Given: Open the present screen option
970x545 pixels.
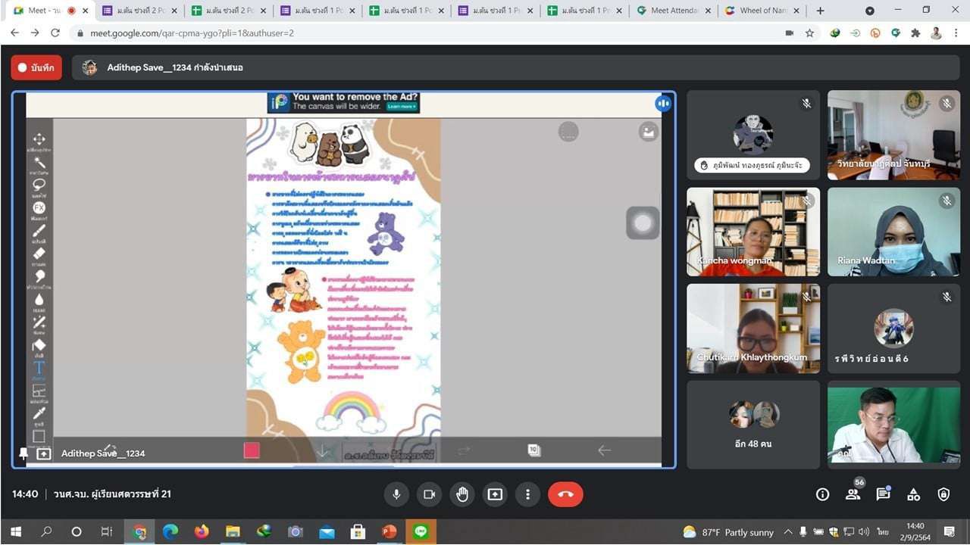Looking at the screenshot, I should (495, 494).
